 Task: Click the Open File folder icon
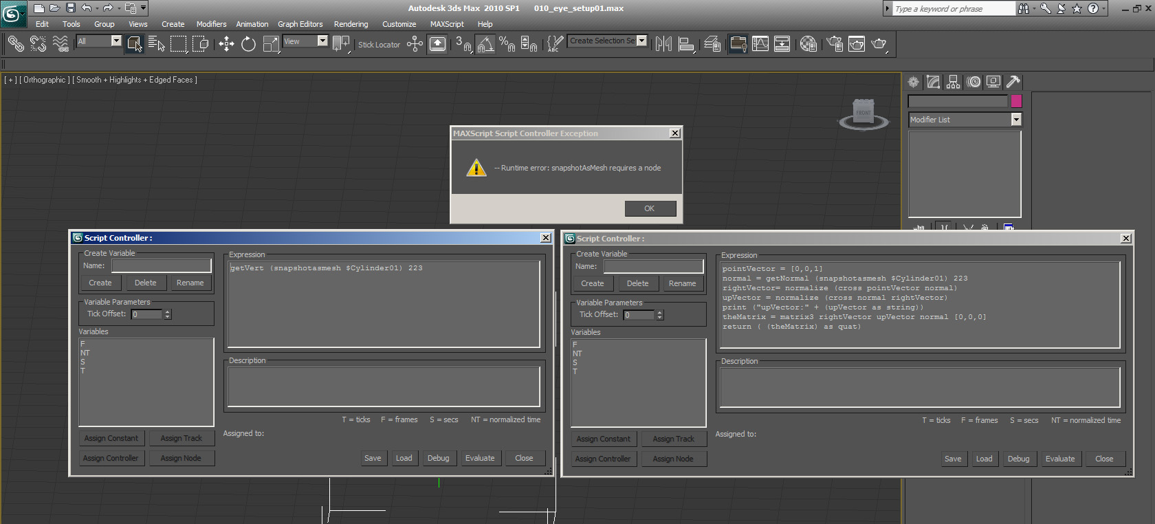[x=55, y=8]
